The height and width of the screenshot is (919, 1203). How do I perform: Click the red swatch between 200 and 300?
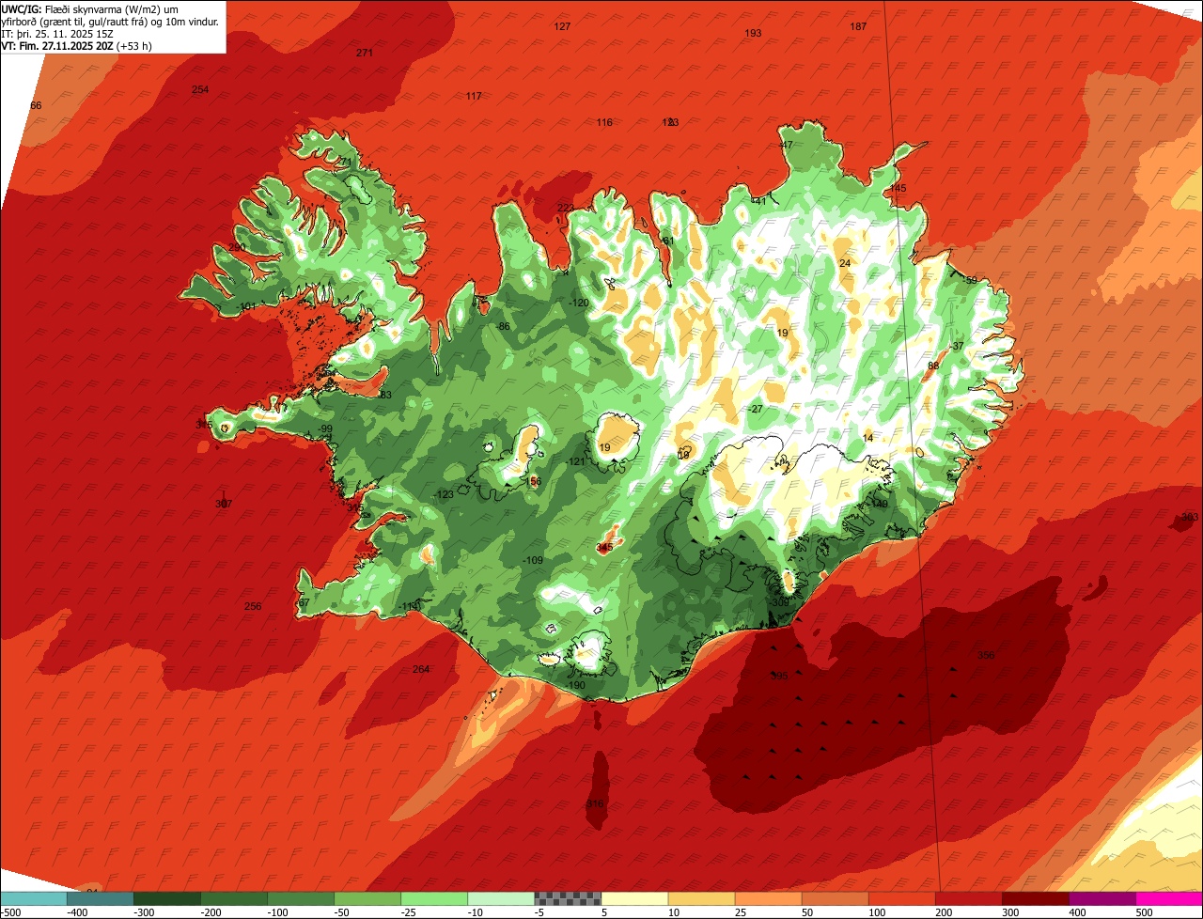point(968,898)
